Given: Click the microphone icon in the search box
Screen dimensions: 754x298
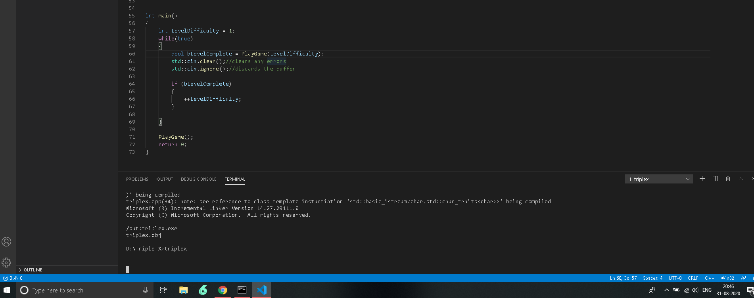Looking at the screenshot, I should pyautogui.click(x=145, y=290).
